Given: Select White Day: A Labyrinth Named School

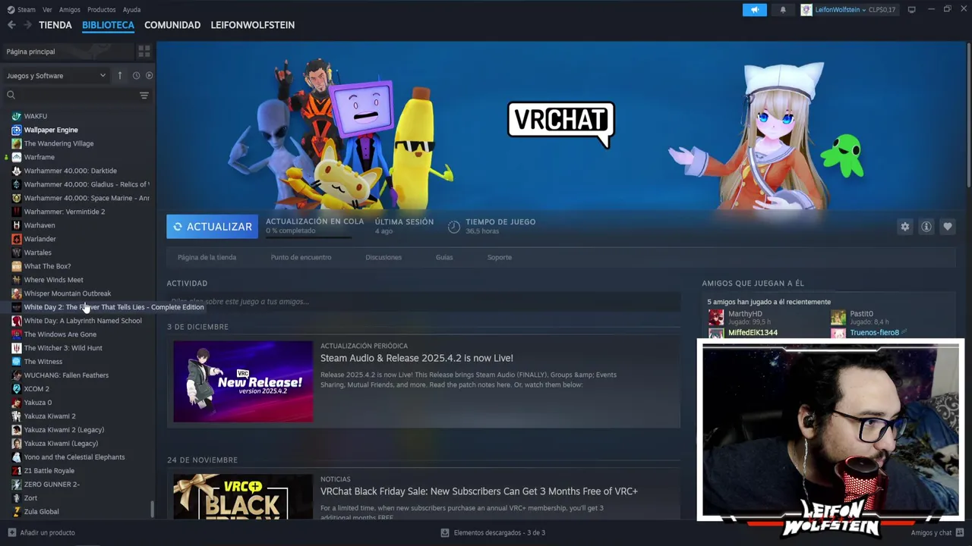Looking at the screenshot, I should pyautogui.click(x=83, y=321).
